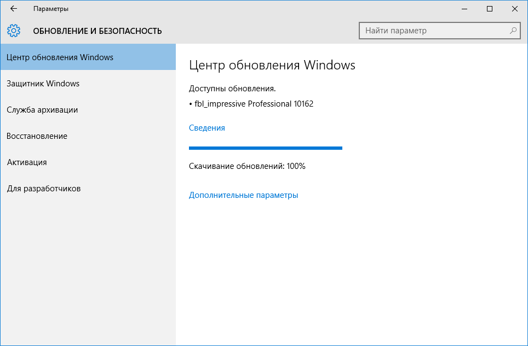Click the search magnifier icon
The width and height of the screenshot is (528, 346).
point(513,31)
